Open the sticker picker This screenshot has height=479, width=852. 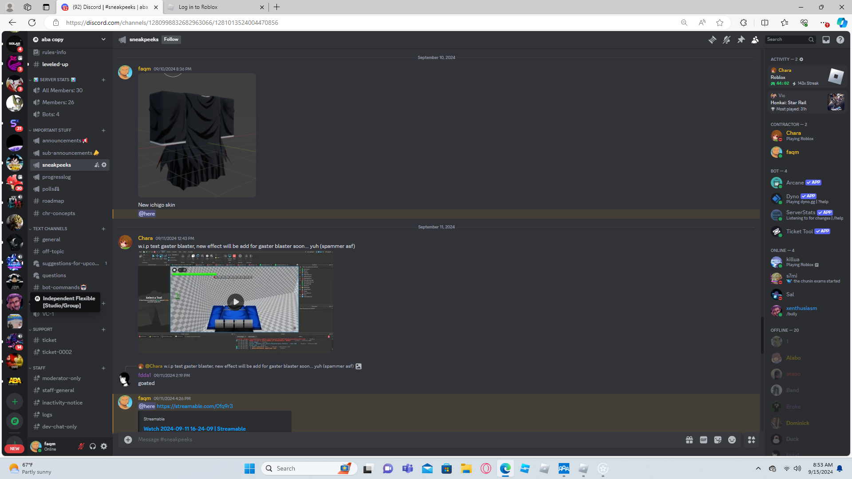[x=718, y=440]
